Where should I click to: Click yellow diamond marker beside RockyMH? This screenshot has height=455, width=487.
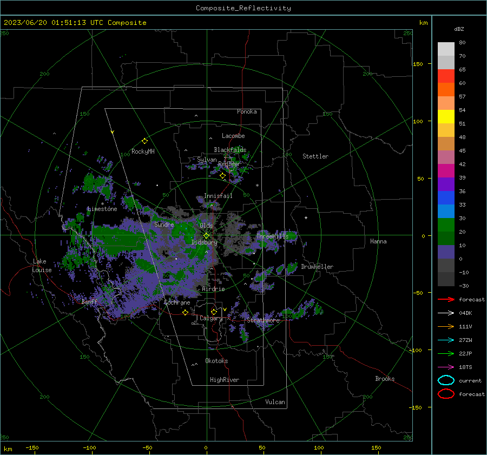click(x=144, y=141)
